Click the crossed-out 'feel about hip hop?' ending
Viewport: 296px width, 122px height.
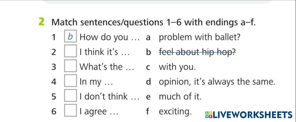point(197,52)
